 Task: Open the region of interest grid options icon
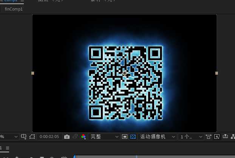(x=23, y=137)
